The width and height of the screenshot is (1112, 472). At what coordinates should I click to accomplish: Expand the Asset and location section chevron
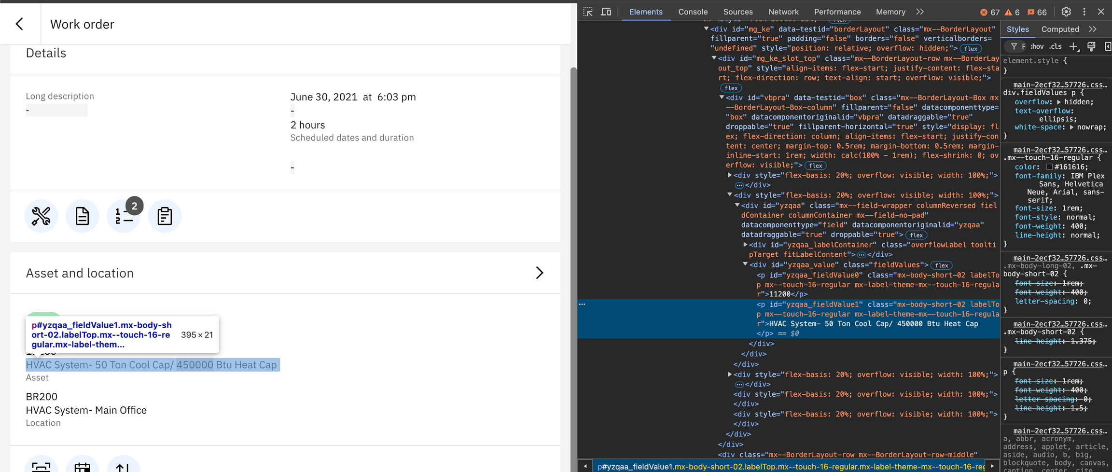pyautogui.click(x=540, y=273)
